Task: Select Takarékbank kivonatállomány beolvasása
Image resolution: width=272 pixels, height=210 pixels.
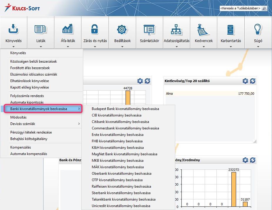Action: tap(129, 200)
